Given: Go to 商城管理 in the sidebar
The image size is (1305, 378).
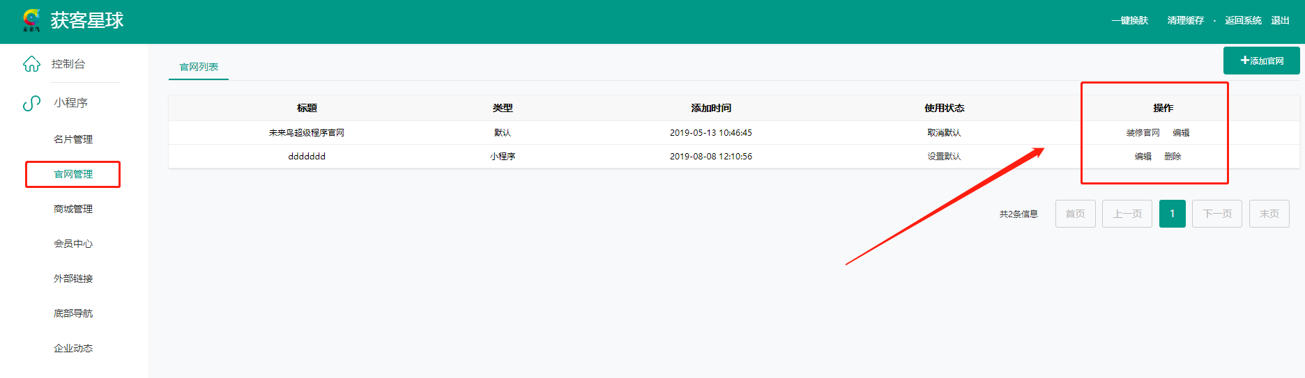Looking at the screenshot, I should click(73, 209).
